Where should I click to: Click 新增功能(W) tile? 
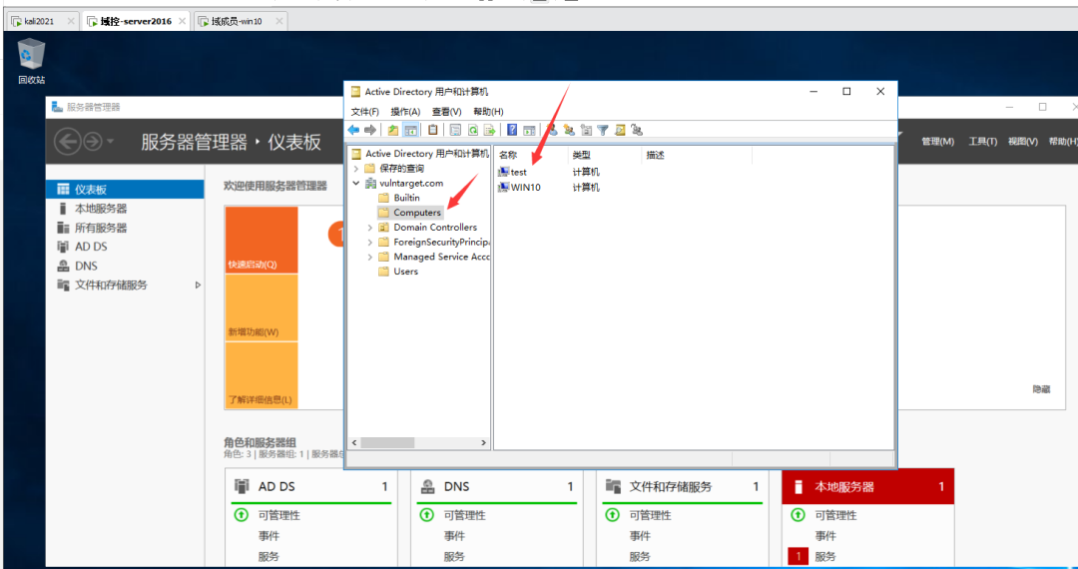point(262,307)
